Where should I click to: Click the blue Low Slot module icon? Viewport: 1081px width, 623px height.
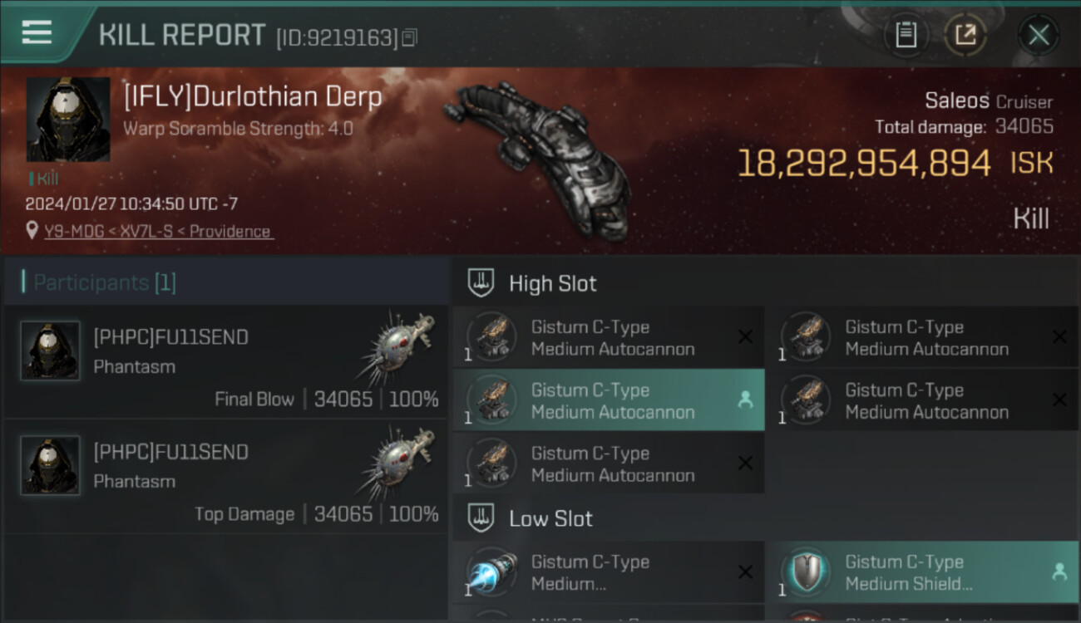(x=491, y=572)
